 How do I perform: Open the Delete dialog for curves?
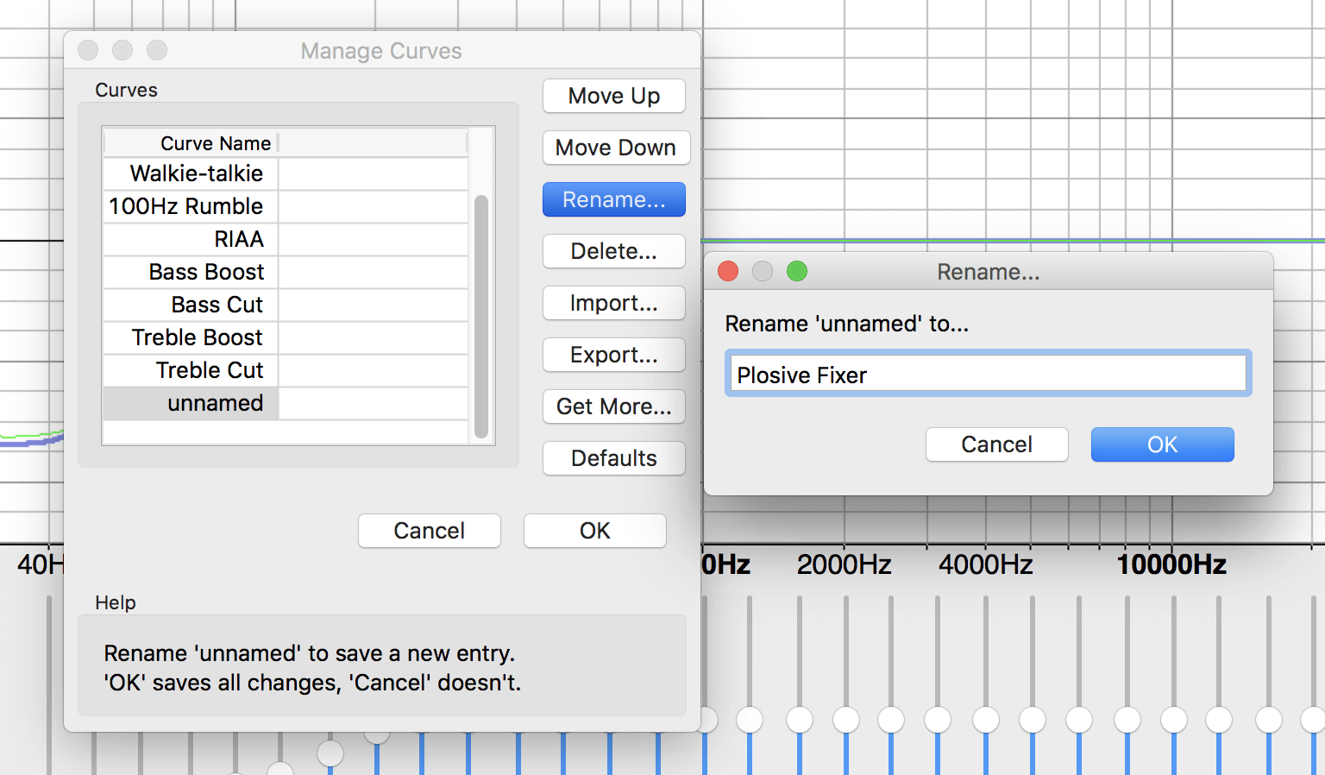coord(613,251)
